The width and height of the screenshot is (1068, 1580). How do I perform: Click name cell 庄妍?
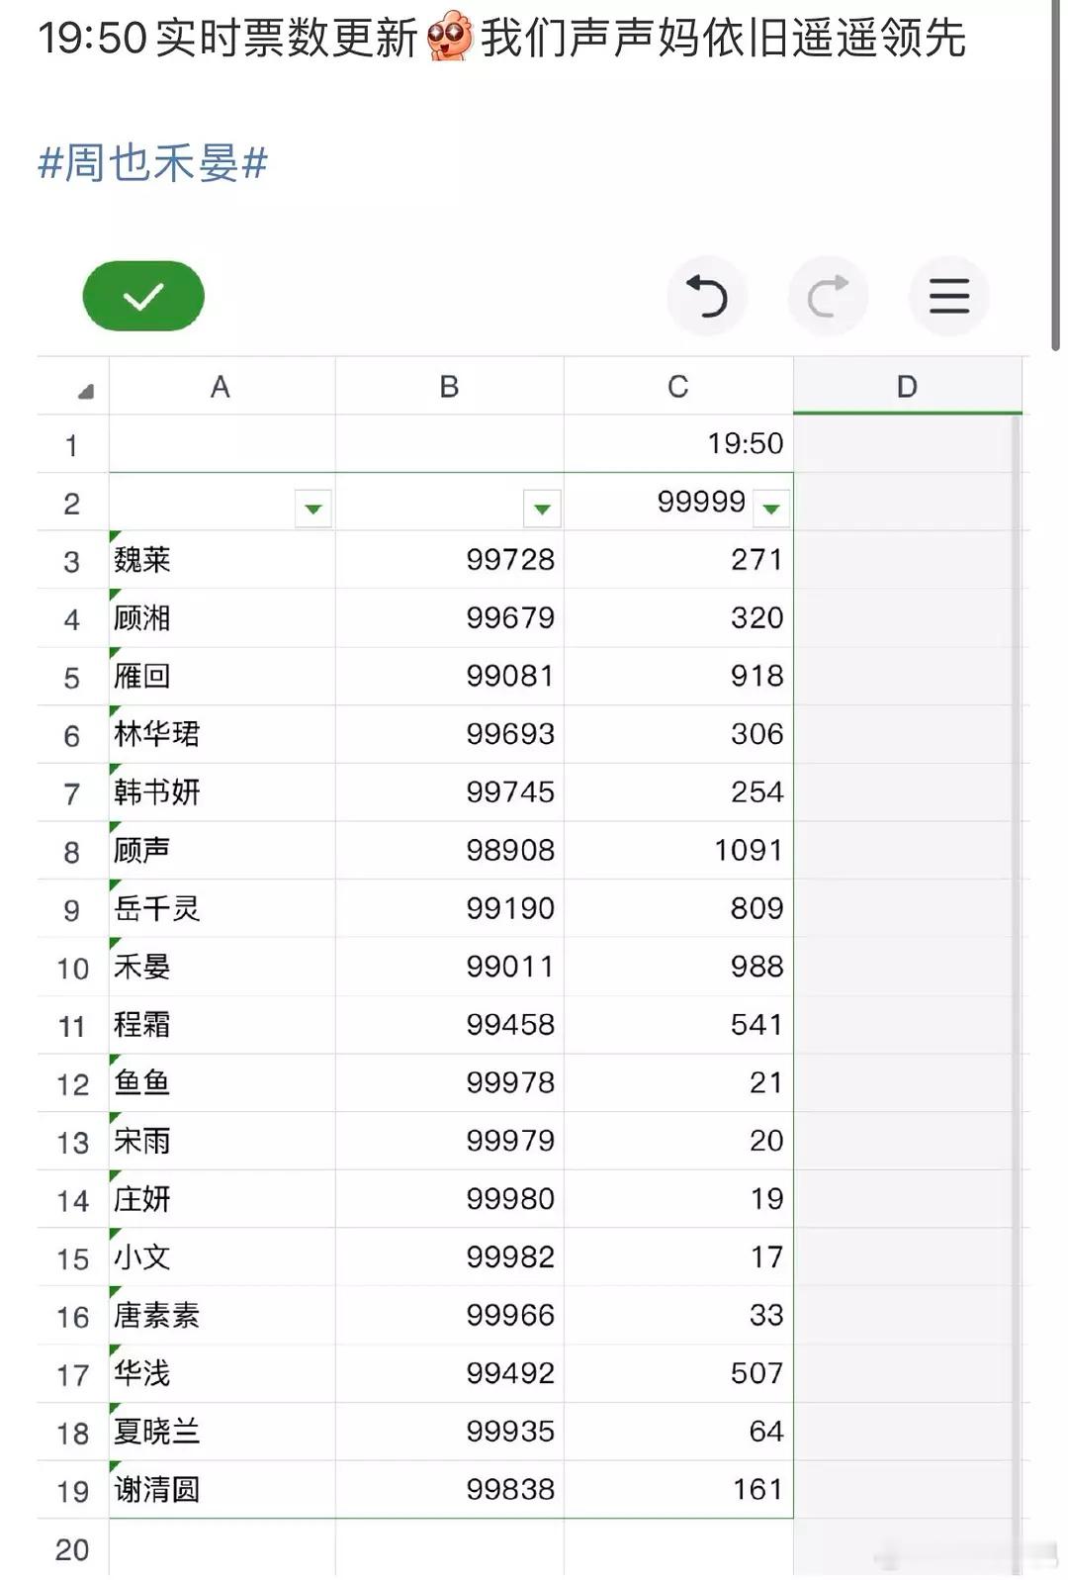click(x=222, y=1199)
